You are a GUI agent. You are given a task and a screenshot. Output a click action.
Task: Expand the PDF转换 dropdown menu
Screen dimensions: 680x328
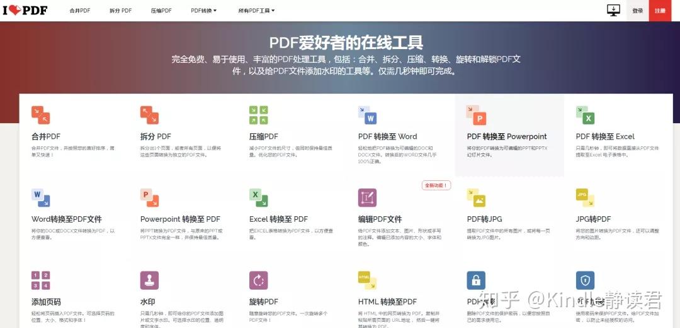(x=204, y=11)
